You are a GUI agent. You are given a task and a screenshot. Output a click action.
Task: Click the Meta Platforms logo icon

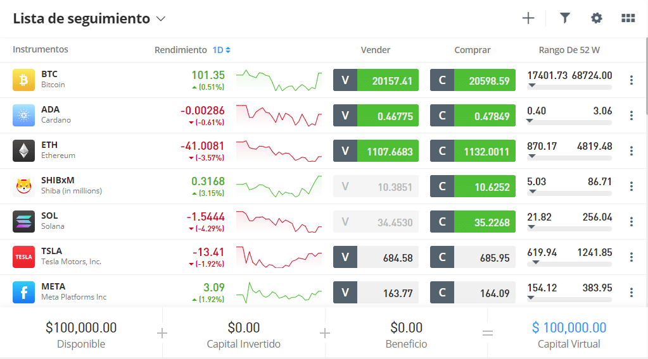(x=23, y=293)
